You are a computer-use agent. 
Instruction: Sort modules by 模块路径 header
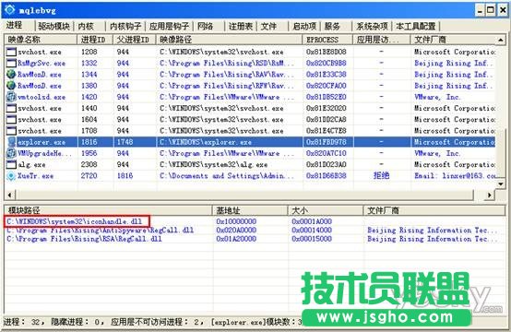pos(108,210)
